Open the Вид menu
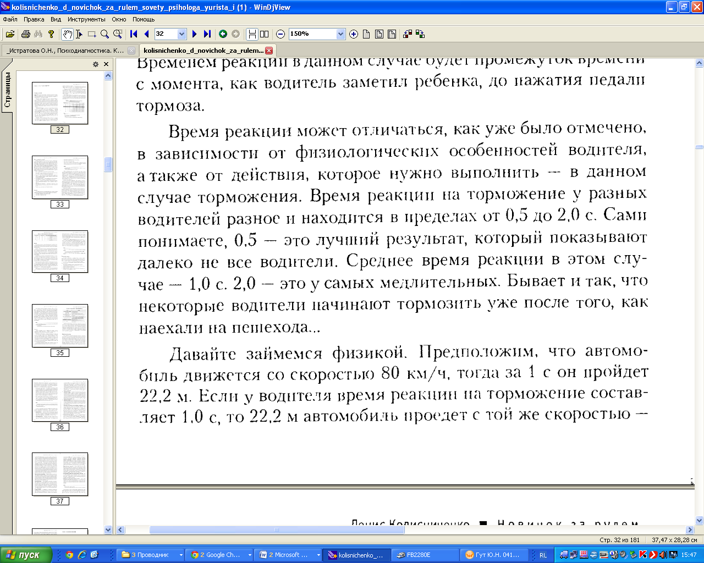The height and width of the screenshot is (563, 704). 56,19
